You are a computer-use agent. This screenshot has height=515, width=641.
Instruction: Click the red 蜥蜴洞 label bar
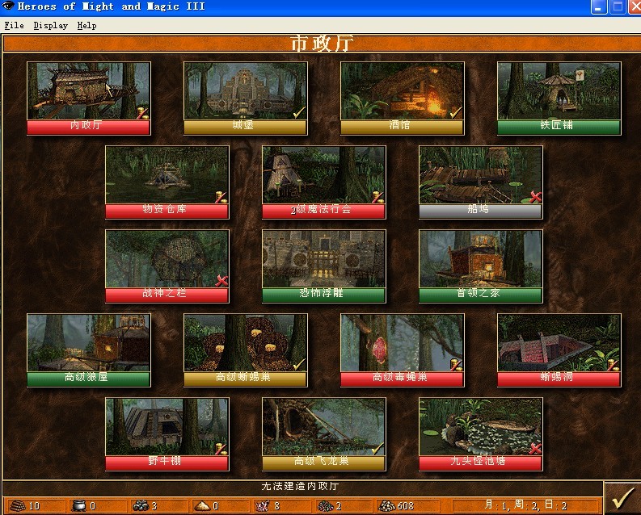pyautogui.click(x=559, y=379)
